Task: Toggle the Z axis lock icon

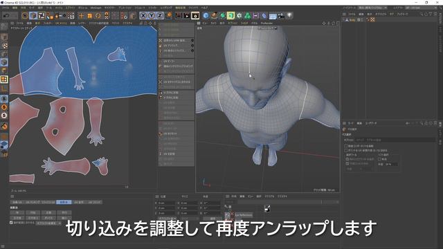Action: (160, 16)
